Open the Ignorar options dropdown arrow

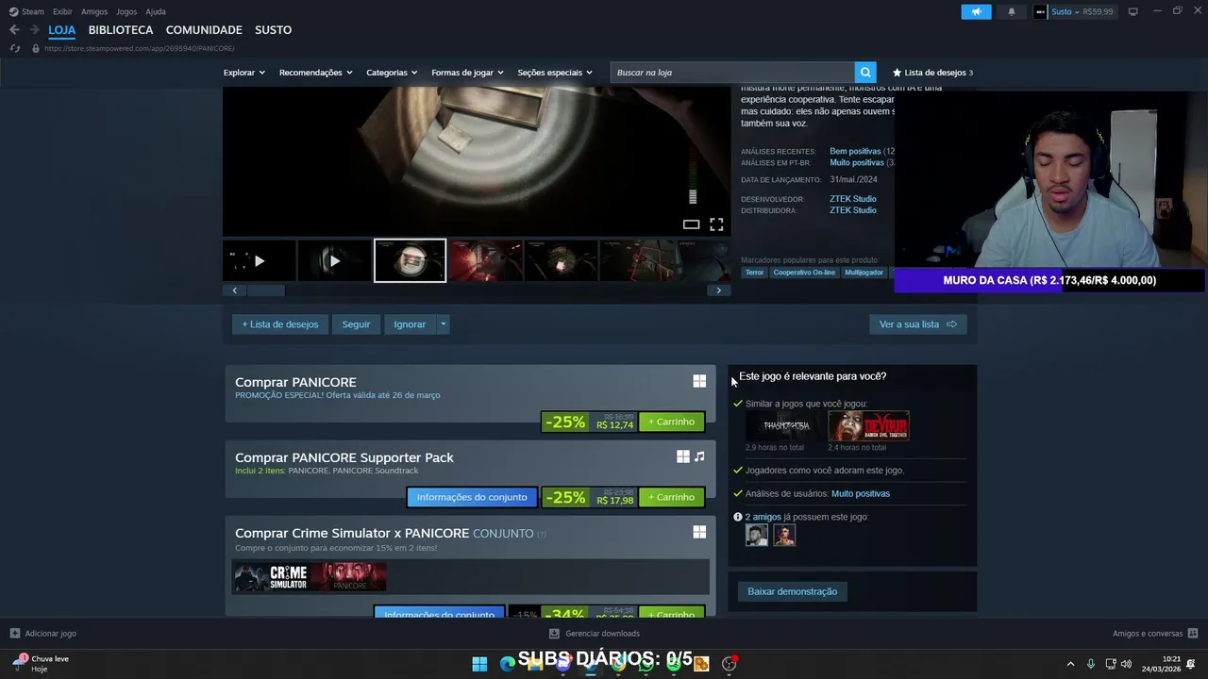tap(443, 324)
